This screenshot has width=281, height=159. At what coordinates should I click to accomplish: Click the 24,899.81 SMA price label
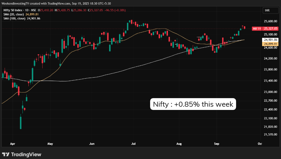pyautogui.click(x=271, y=44)
